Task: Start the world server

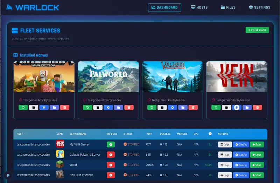Action: point(257,165)
